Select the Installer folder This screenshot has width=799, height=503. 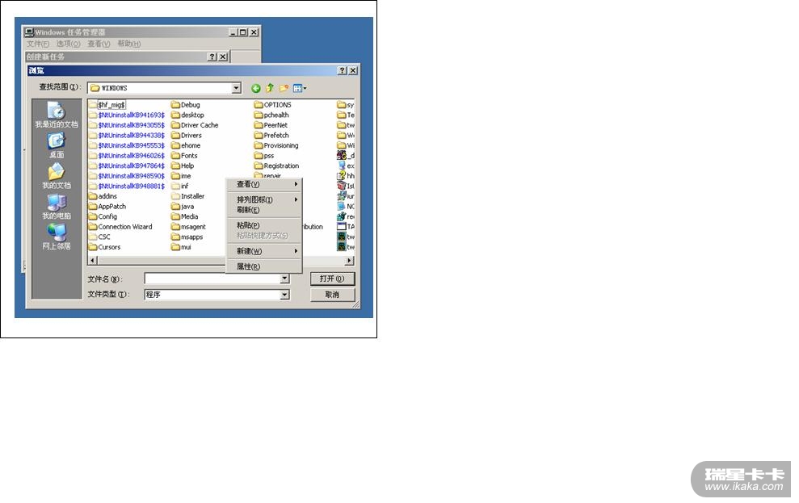click(x=188, y=196)
